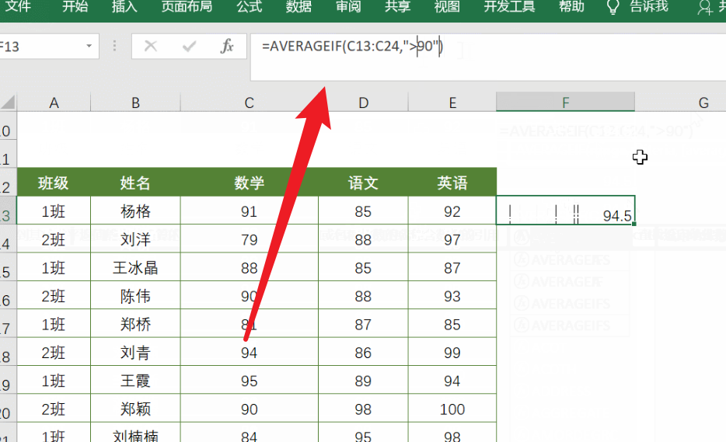This screenshot has height=442, width=726.
Task: Expand the Name Box dropdown arrow
Action: coord(89,46)
